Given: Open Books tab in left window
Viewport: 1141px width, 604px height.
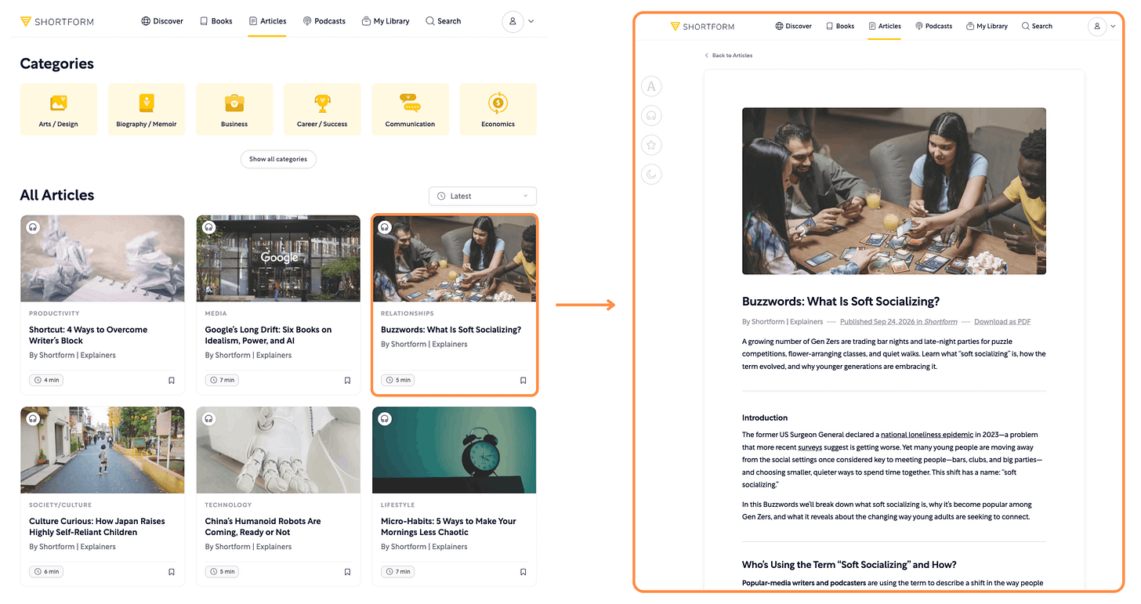Looking at the screenshot, I should point(216,21).
